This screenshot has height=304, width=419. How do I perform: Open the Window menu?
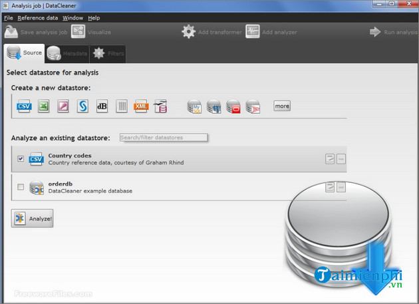[73, 17]
